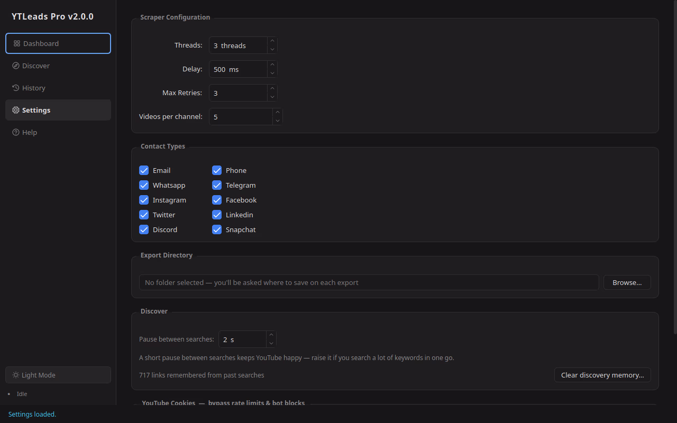Click the Dashboard grid icon
Image resolution: width=677 pixels, height=423 pixels.
coord(17,43)
